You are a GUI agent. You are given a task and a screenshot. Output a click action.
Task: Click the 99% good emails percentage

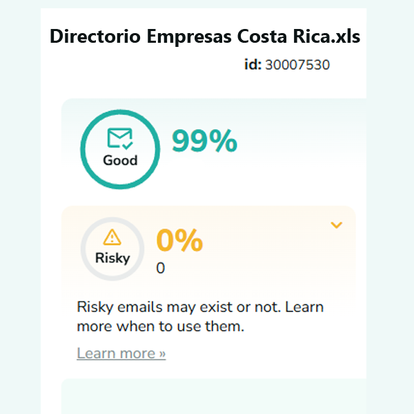coord(204,141)
